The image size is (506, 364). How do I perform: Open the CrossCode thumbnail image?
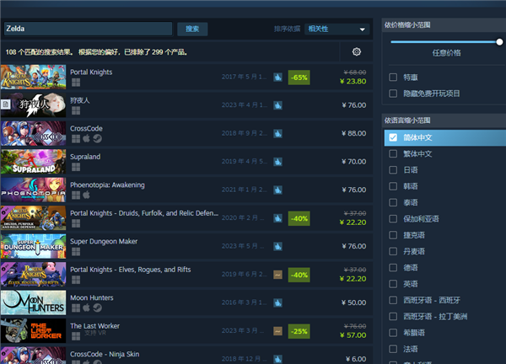pyautogui.click(x=33, y=133)
